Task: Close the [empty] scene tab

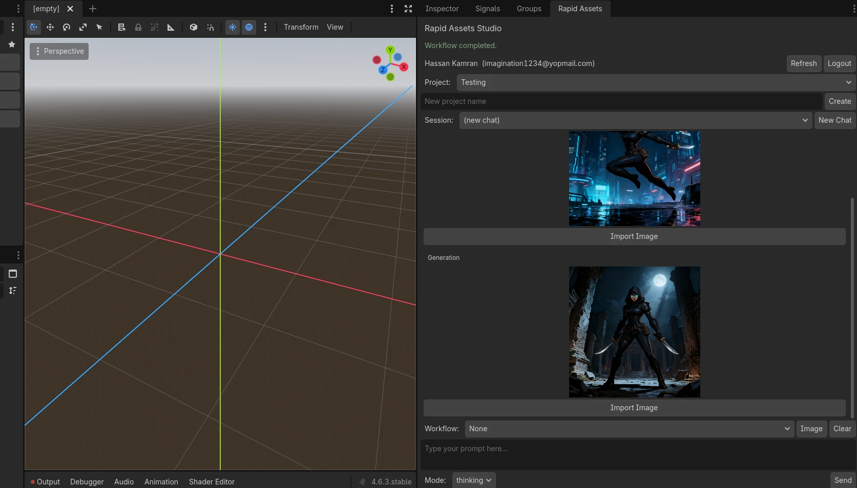Action: pos(70,9)
